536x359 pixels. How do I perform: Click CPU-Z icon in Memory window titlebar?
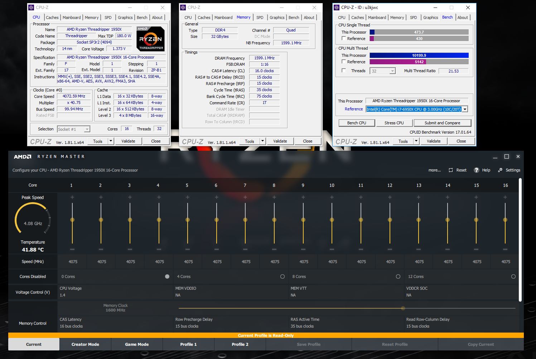pyautogui.click(x=183, y=8)
